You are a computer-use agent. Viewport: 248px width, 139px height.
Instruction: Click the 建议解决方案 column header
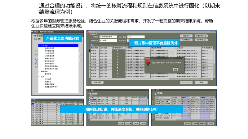[x=163, y=48]
